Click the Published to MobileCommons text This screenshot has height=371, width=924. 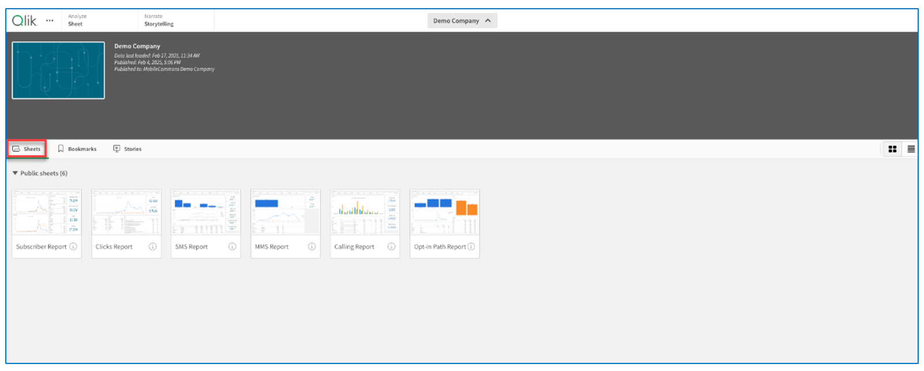coord(164,69)
